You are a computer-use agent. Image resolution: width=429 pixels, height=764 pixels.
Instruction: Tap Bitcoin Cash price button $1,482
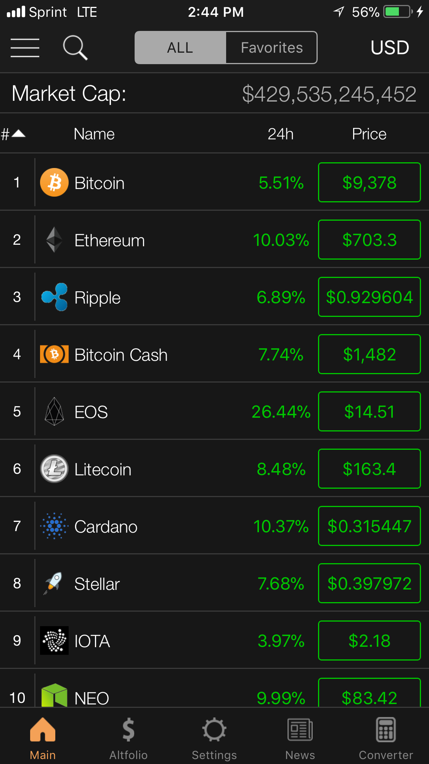(x=369, y=354)
